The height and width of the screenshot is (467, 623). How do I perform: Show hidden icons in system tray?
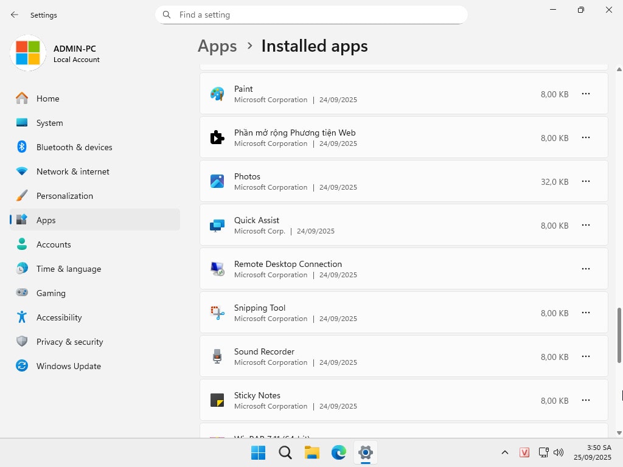[x=504, y=452]
